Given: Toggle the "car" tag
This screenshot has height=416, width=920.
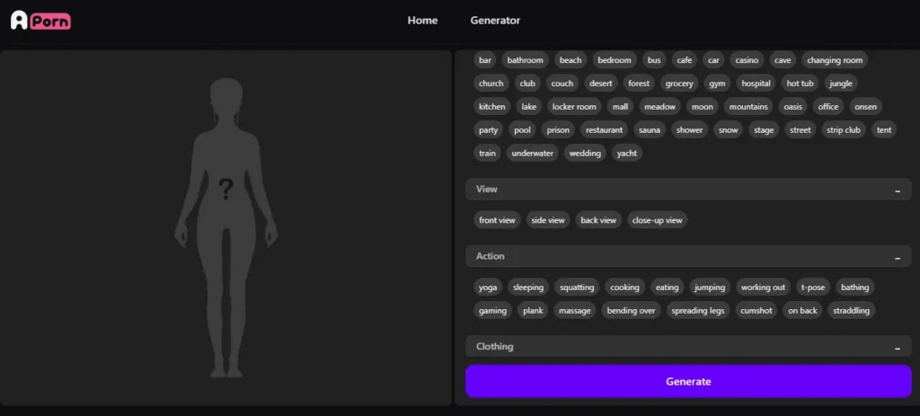Looking at the screenshot, I should 713,60.
